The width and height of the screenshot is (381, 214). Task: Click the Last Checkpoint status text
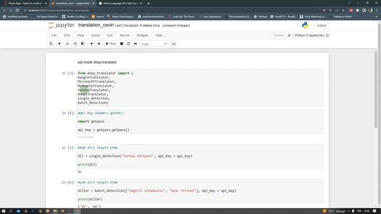click(138, 26)
